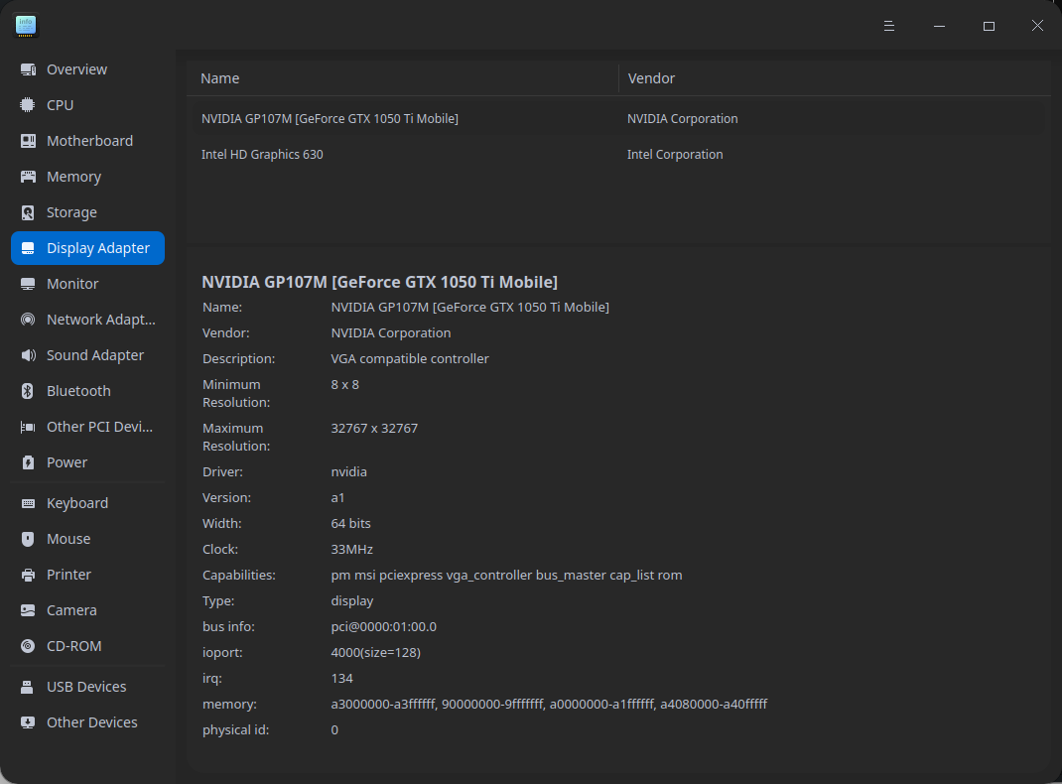Select the NVIDIA GP107M adapter row
Screen dimensions: 1062x784
(x=617, y=118)
